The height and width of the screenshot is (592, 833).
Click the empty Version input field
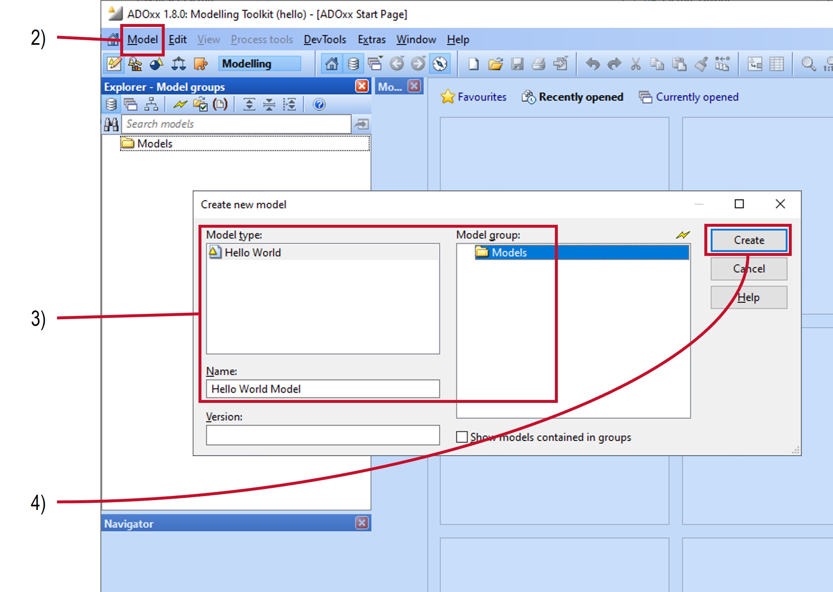(x=323, y=435)
